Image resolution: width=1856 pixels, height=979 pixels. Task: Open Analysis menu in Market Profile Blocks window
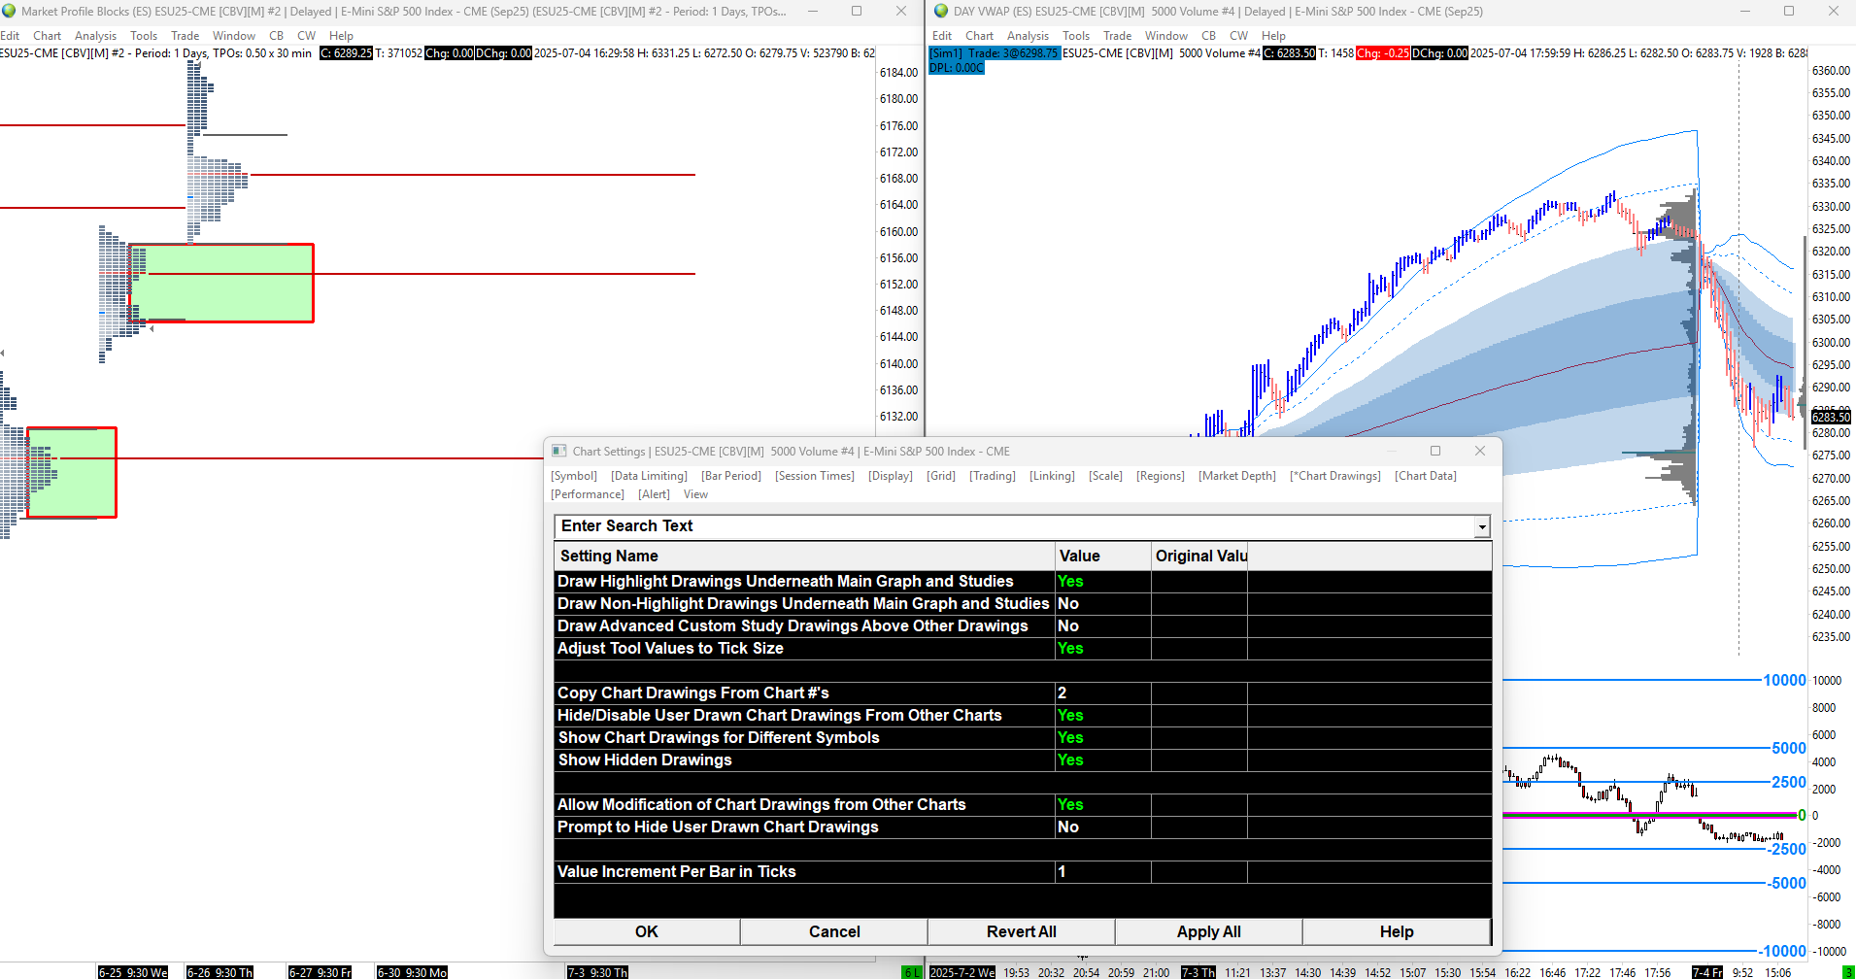(x=95, y=36)
